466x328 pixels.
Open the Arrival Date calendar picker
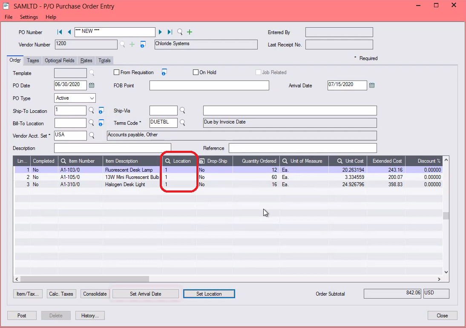[x=371, y=85]
